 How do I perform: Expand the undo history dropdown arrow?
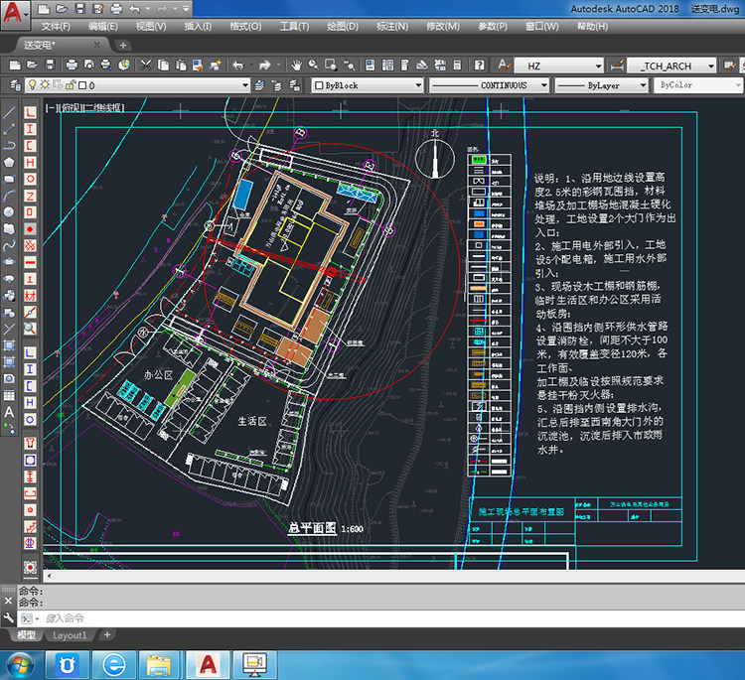(148, 9)
